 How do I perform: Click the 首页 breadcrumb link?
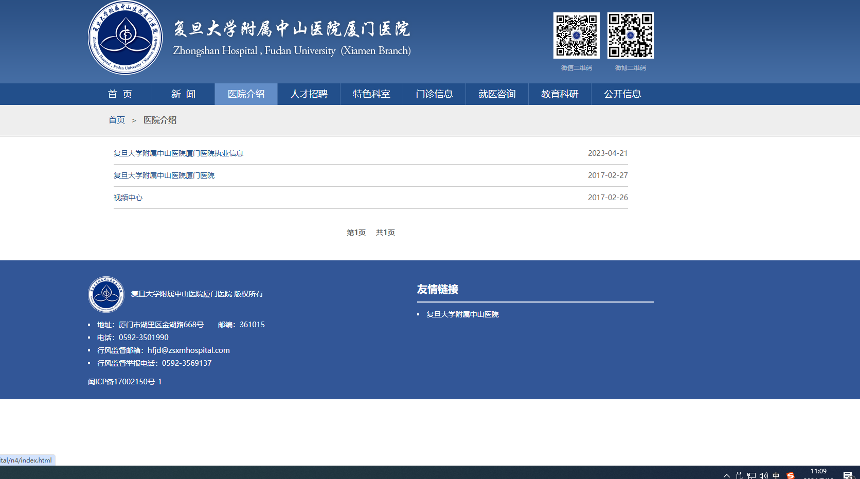[117, 120]
